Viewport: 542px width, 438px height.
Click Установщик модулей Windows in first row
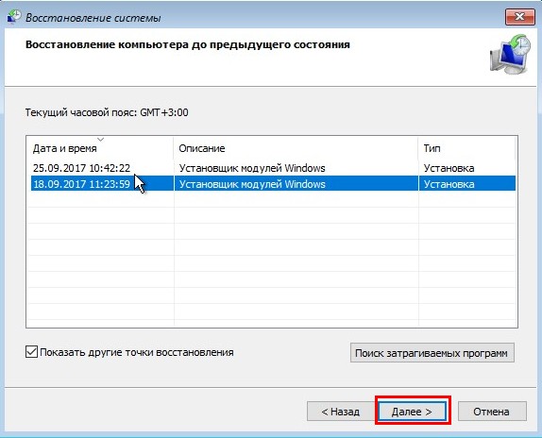[252, 168]
